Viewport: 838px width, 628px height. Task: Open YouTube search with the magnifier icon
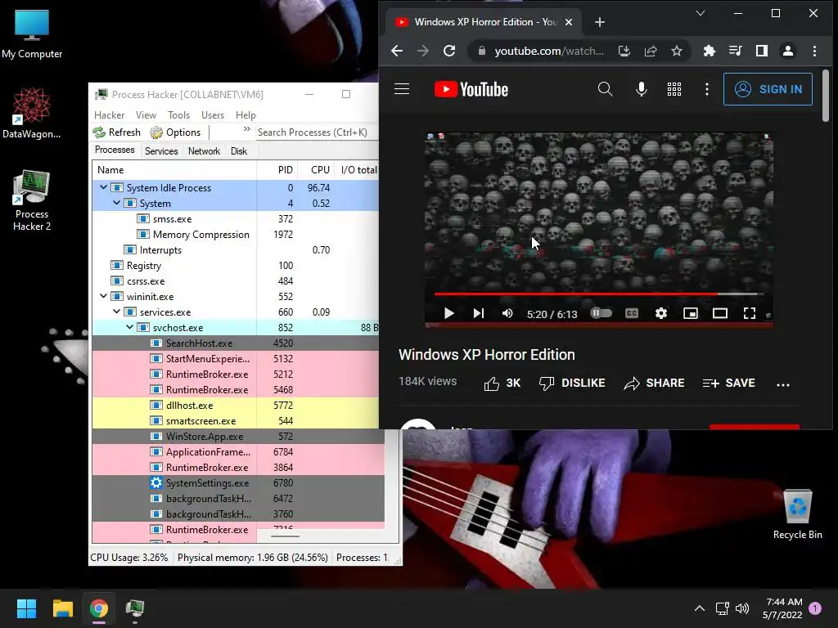tap(605, 89)
